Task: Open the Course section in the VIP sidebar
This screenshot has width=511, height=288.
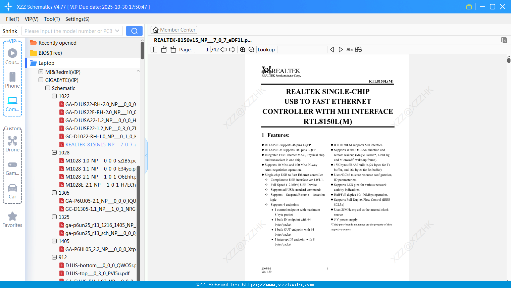Action: 12,56
